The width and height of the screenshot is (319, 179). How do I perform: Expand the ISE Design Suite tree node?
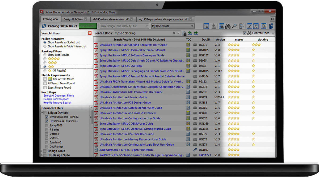point(42,155)
